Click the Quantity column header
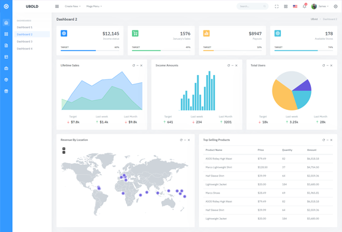The image size is (342, 232). (x=287, y=150)
